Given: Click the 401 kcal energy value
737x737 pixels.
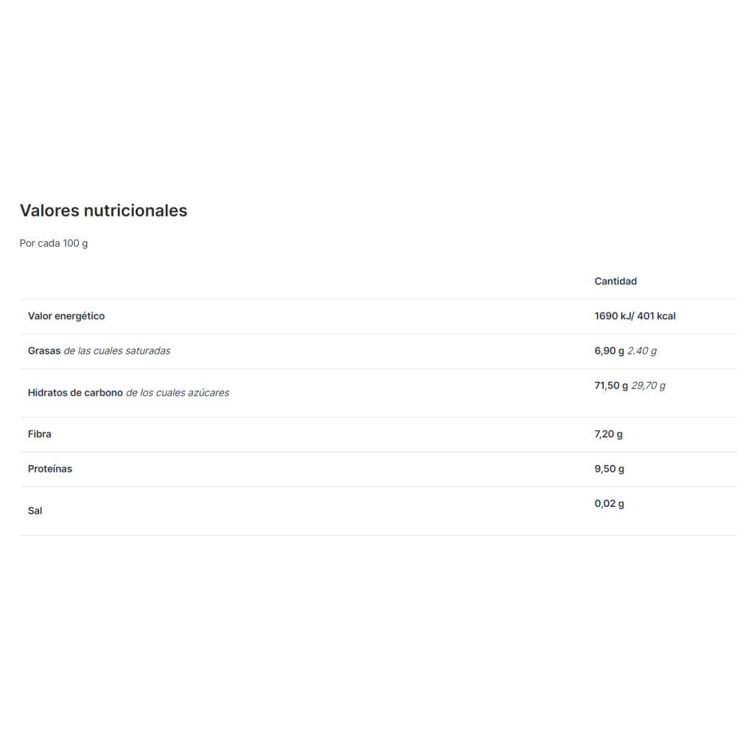Looking at the screenshot, I should pyautogui.click(x=657, y=316).
